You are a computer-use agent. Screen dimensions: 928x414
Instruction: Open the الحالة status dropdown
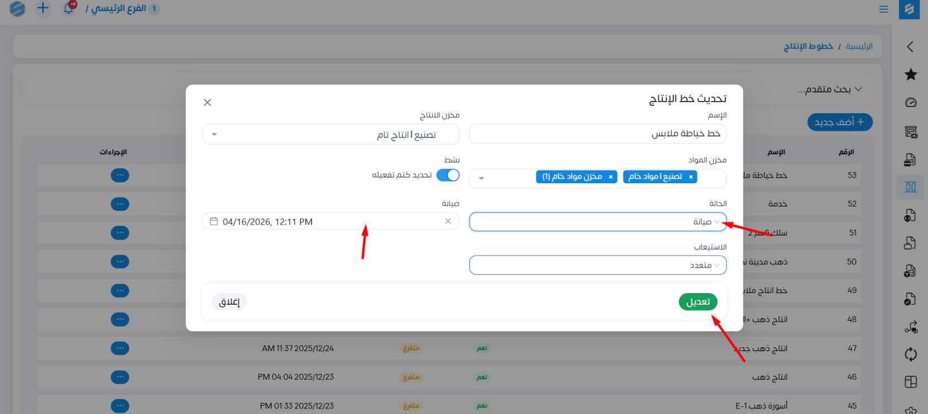tap(598, 222)
